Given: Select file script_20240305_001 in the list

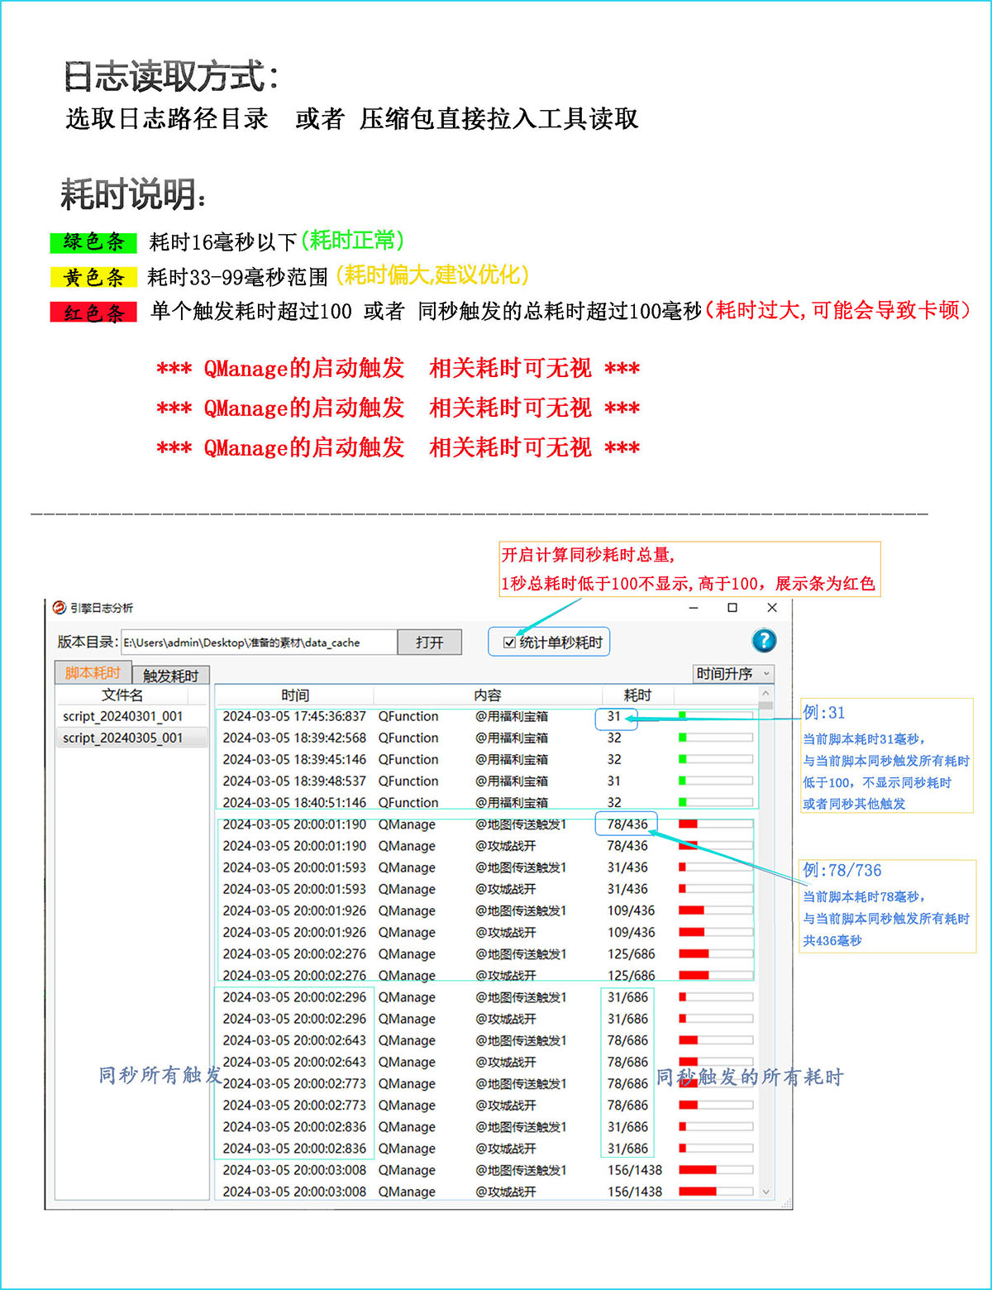Looking at the screenshot, I should click(x=123, y=738).
